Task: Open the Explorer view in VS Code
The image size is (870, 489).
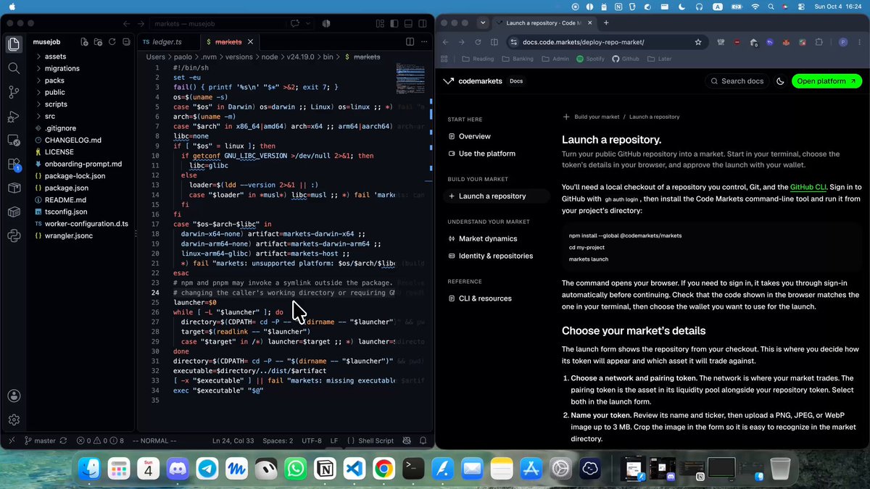Action: pos(14,44)
